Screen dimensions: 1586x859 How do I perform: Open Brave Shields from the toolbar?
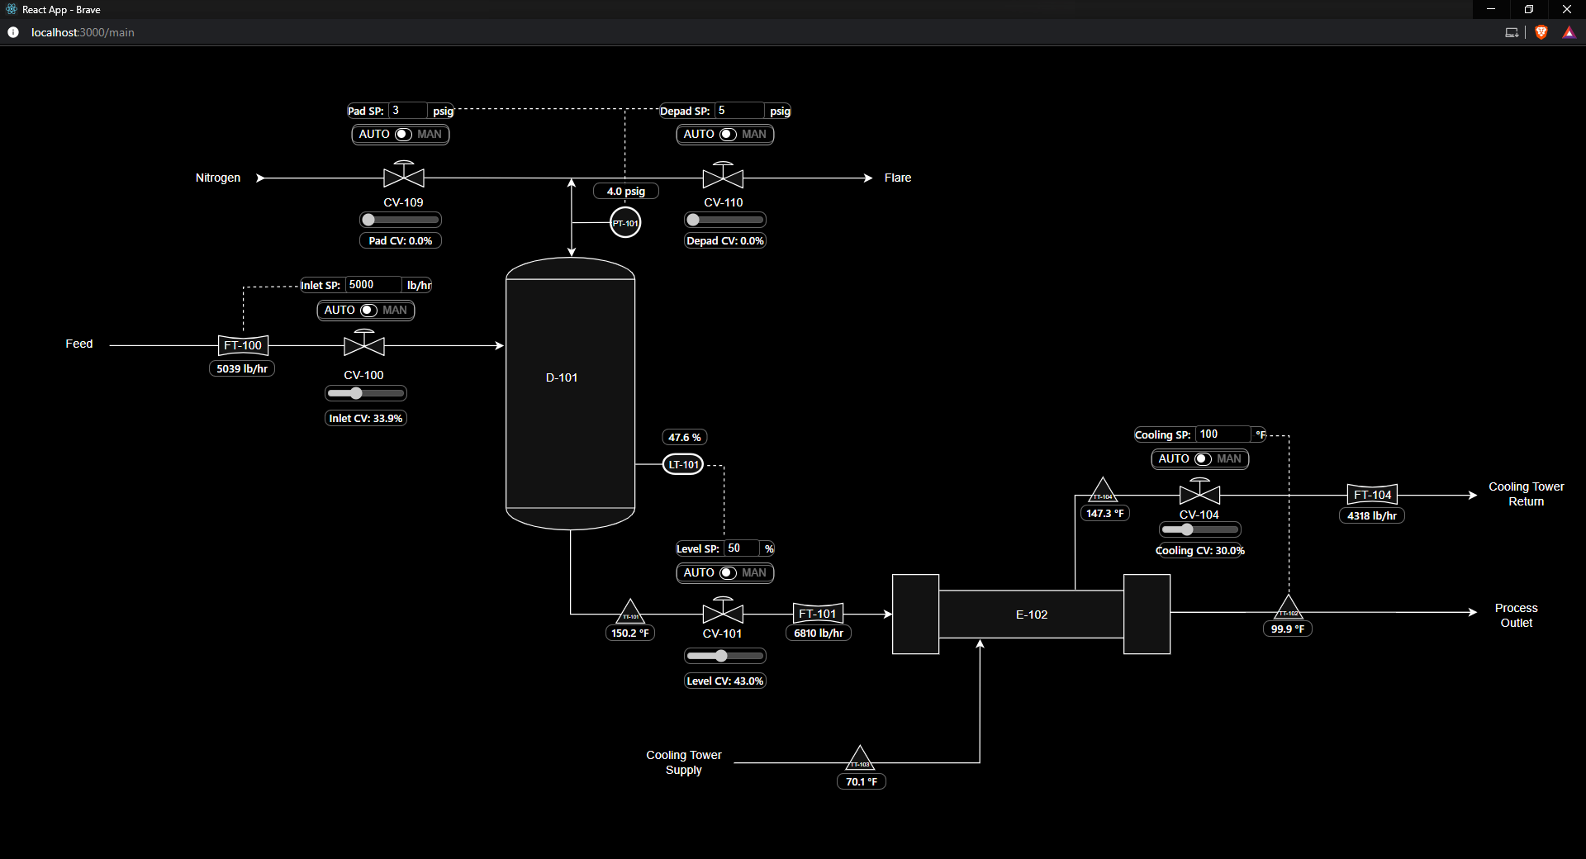[1541, 32]
